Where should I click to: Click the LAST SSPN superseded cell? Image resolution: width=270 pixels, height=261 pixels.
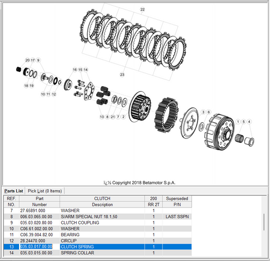[177, 217]
